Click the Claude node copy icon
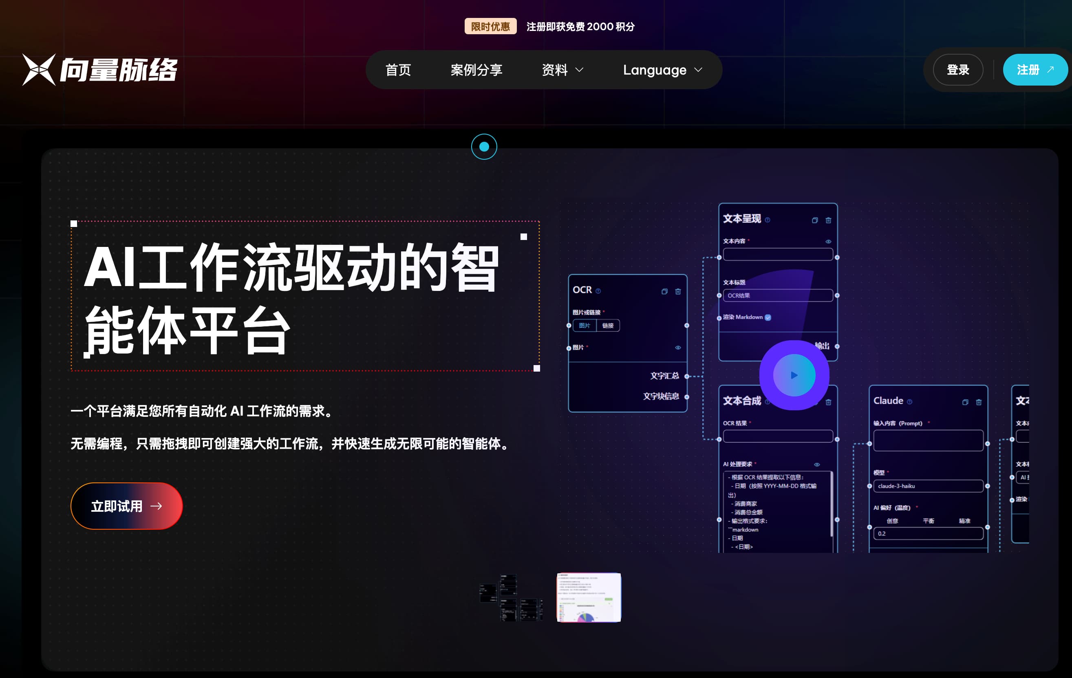Screen dimensions: 1072x678 click(965, 402)
